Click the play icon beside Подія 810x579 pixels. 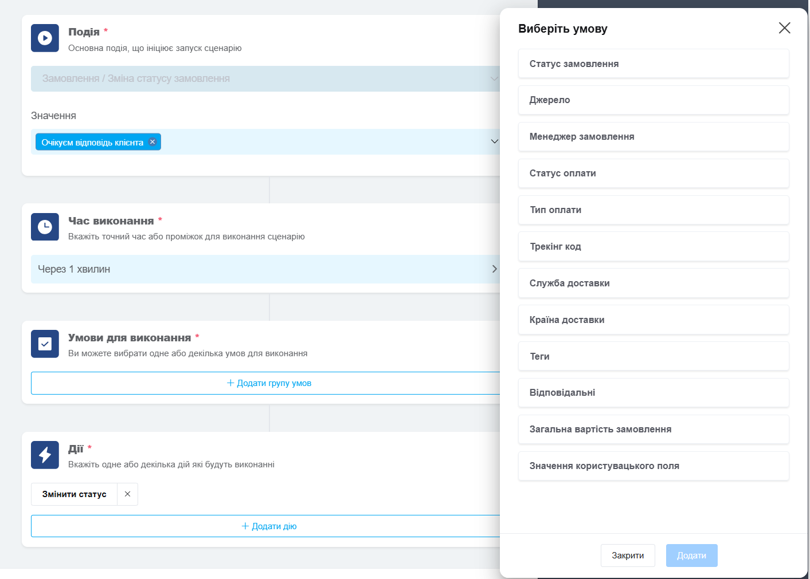coord(45,38)
